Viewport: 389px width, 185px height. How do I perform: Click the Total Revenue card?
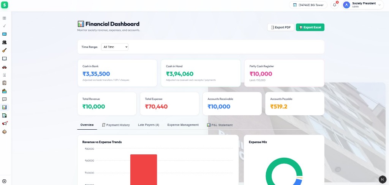[x=107, y=104]
